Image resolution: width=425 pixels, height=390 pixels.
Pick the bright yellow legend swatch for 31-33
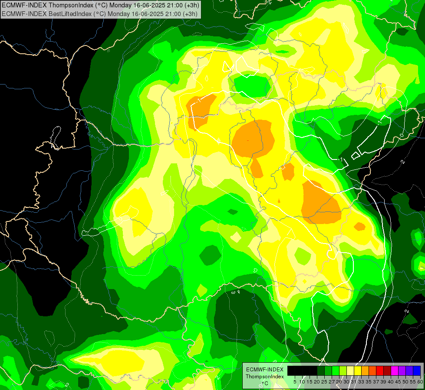pyautogui.click(x=358, y=370)
